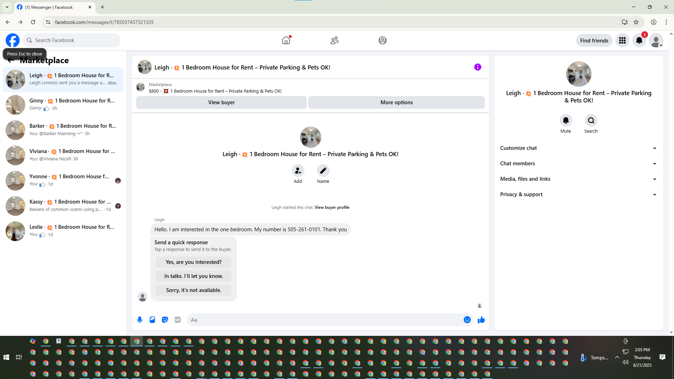Click the voice clip microphone icon
The width and height of the screenshot is (674, 379).
[x=140, y=320]
